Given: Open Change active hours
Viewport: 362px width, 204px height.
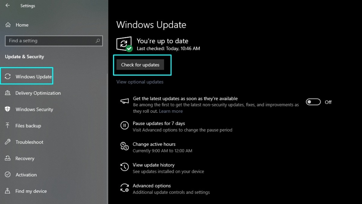Looking at the screenshot, I should [x=154, y=144].
